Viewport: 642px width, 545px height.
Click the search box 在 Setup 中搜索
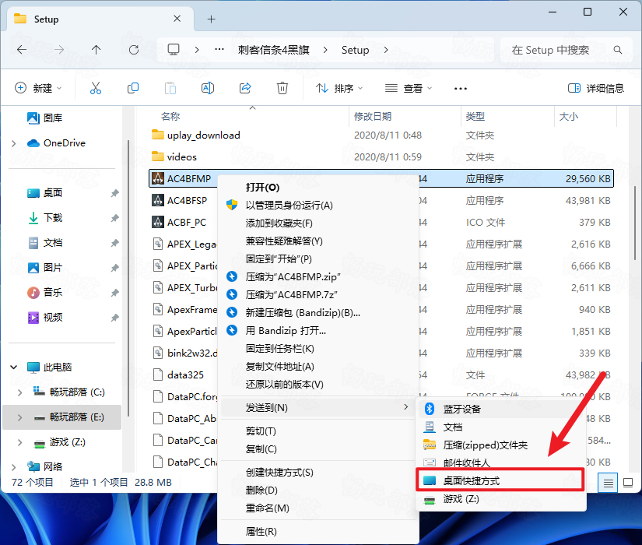(567, 50)
